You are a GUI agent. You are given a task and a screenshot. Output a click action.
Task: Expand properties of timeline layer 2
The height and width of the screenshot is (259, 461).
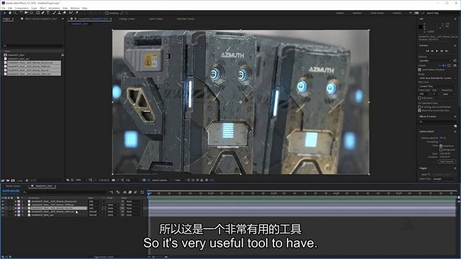click(x=15, y=204)
